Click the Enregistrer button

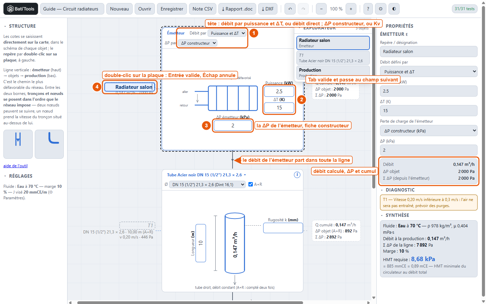172,9
